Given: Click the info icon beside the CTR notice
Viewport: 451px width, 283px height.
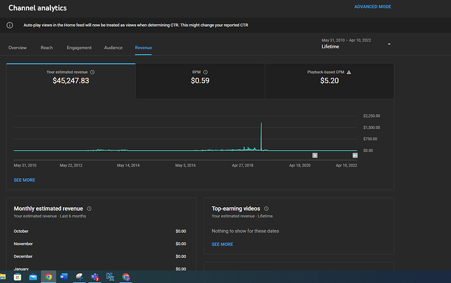Looking at the screenshot, I should pos(10,25).
